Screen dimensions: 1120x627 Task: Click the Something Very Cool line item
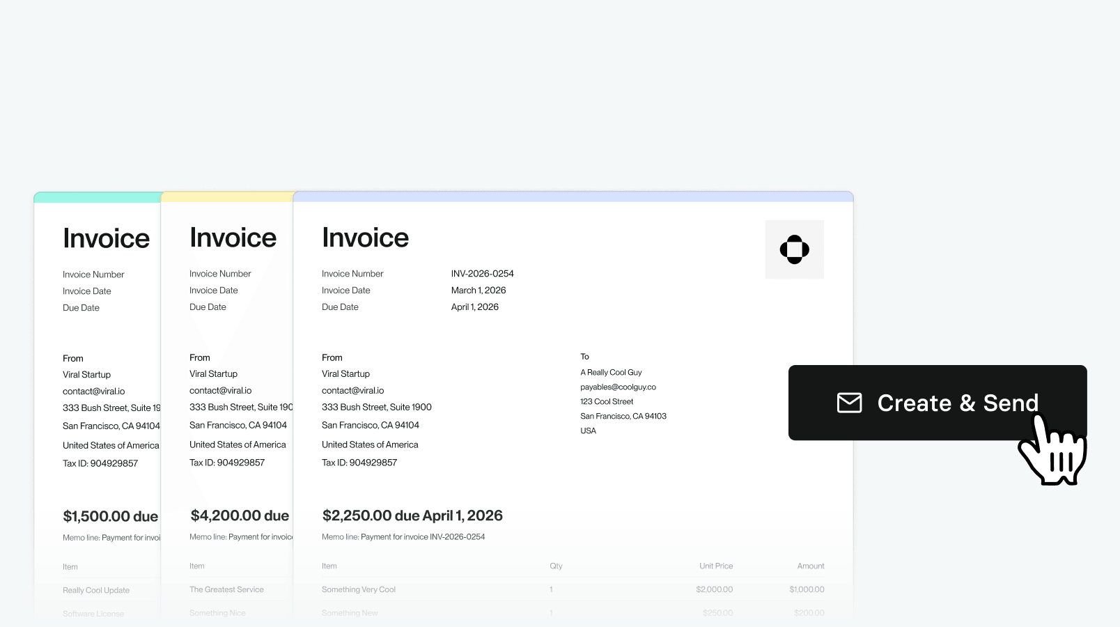(359, 589)
